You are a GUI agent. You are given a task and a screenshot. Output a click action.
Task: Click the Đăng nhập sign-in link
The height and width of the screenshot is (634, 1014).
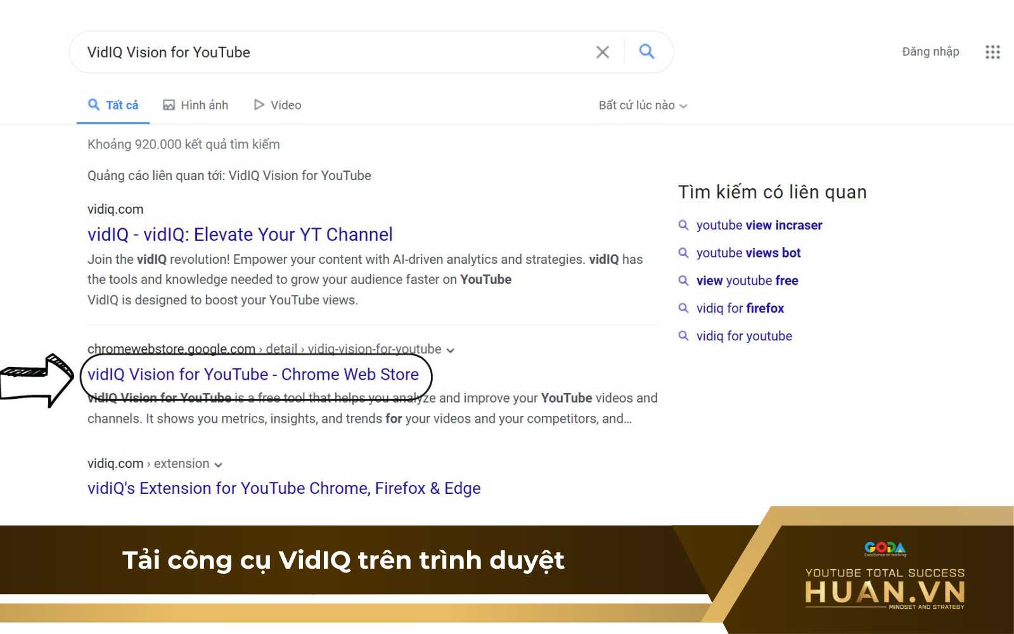click(x=930, y=52)
